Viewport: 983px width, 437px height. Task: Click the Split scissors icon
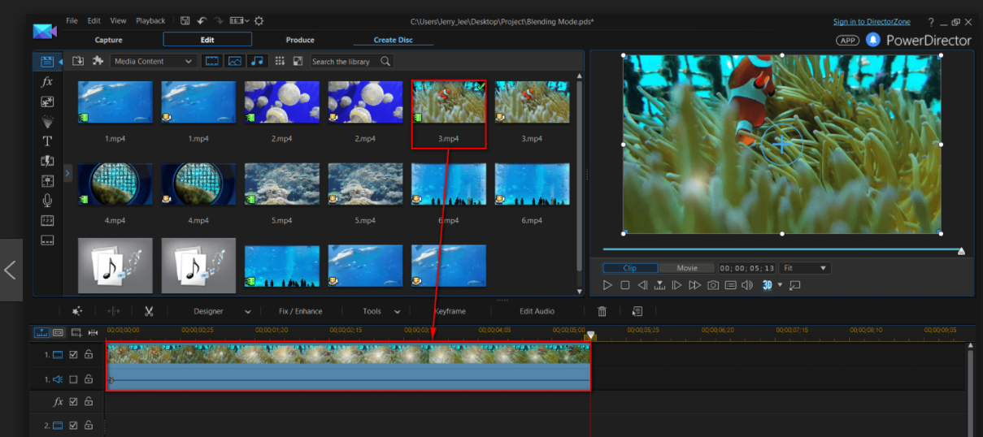(x=149, y=311)
